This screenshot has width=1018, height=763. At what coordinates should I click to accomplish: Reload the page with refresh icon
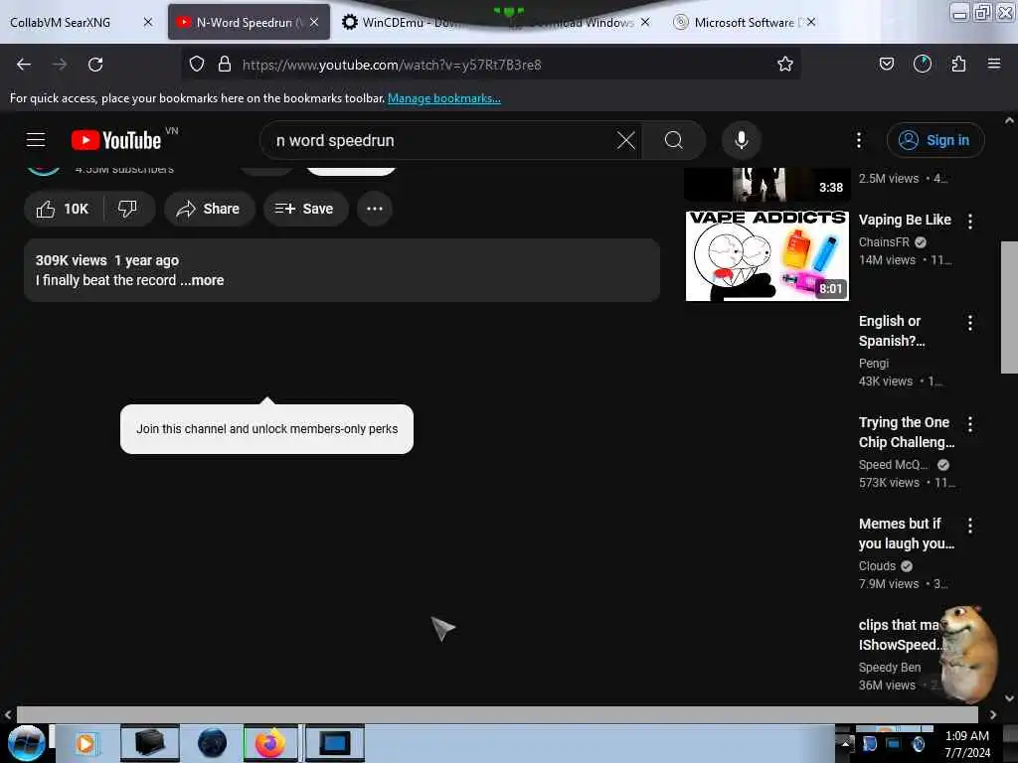pyautogui.click(x=95, y=65)
